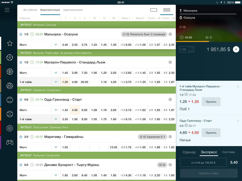Select Система bet type

coord(228,152)
